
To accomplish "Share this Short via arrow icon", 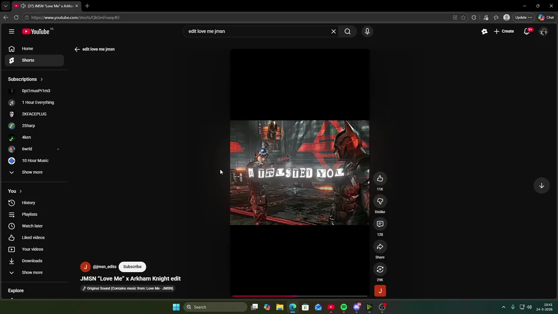I will (x=380, y=246).
